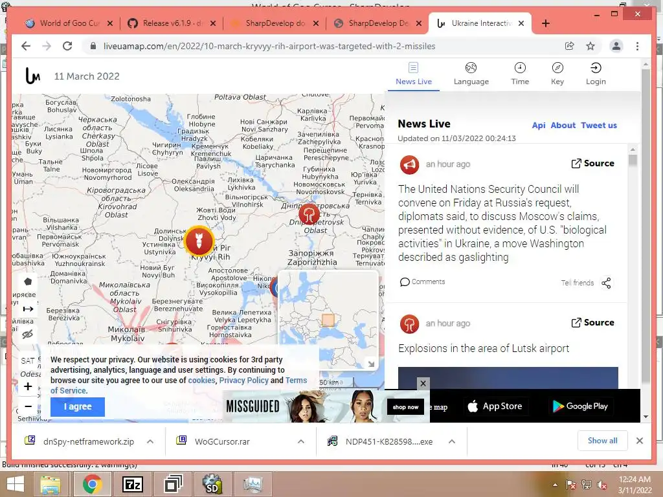Open the News Live tab
663x497 pixels.
coord(414,74)
